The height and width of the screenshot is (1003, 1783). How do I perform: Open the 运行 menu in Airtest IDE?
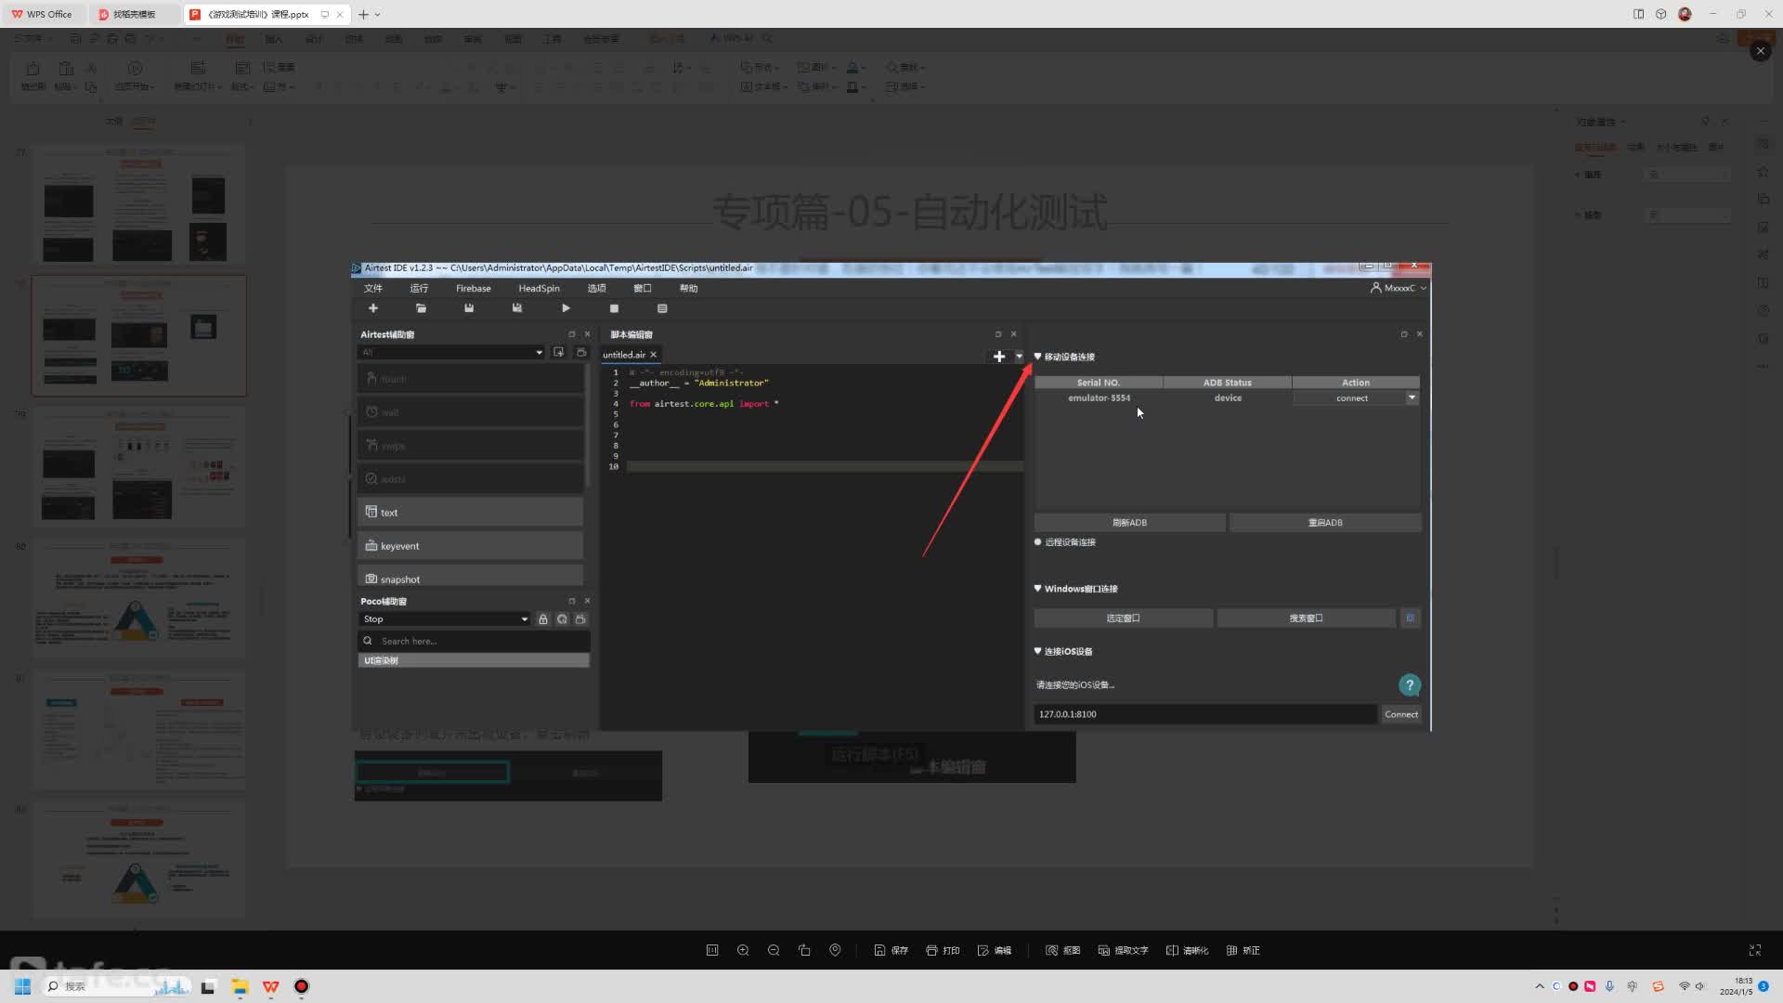[419, 288]
